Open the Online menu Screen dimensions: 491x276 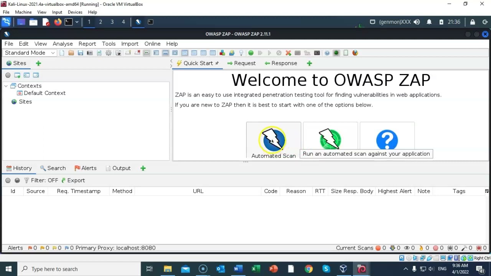152,44
